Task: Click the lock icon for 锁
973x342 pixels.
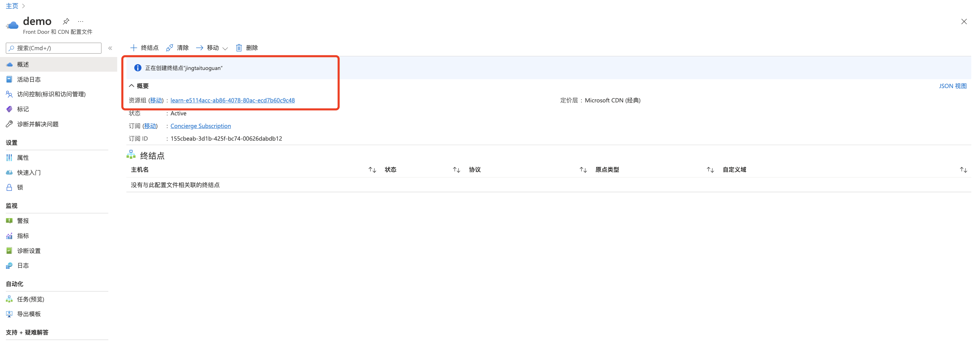Action: pos(9,187)
